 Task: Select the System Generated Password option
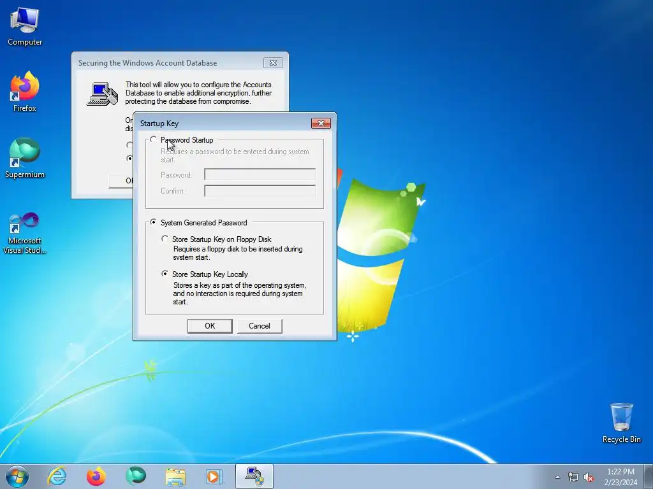154,222
